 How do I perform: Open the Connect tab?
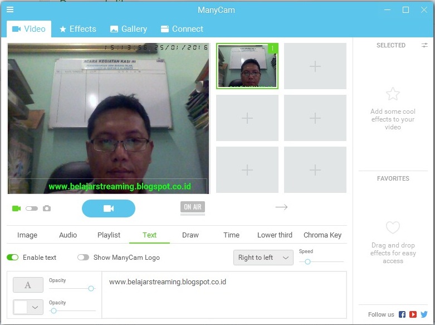[182, 29]
